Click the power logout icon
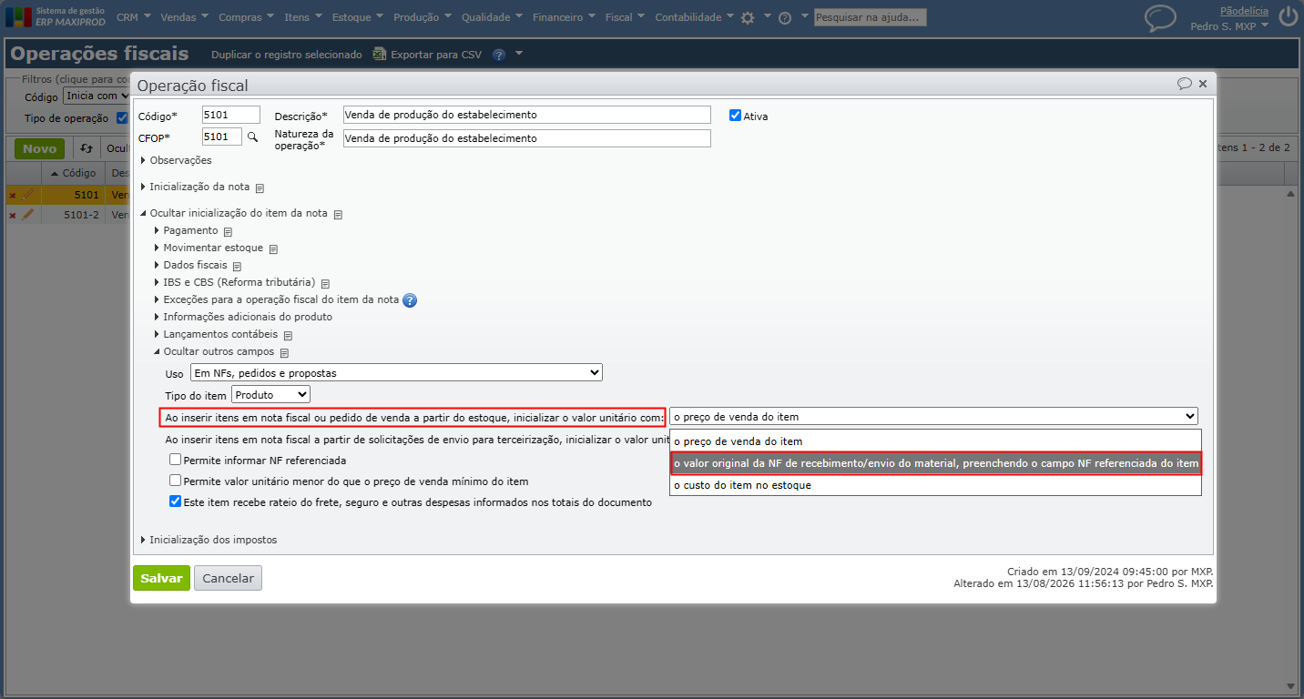 coord(1288,17)
